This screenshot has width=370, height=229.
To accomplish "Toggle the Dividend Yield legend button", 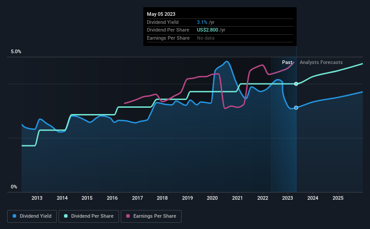I will pyautogui.click(x=32, y=216).
